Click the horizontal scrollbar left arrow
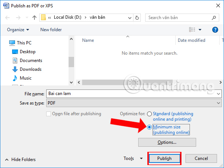224x168 pixels. coord(79,83)
